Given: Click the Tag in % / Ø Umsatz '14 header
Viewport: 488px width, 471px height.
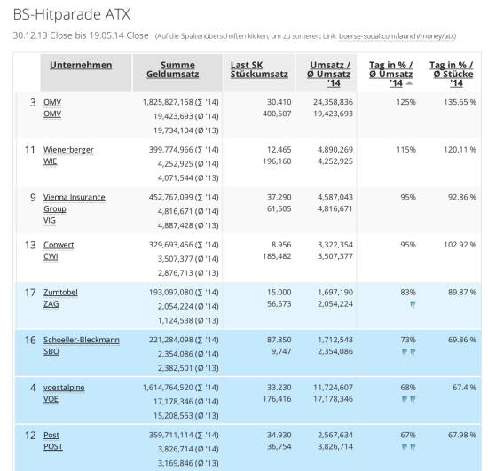Looking at the screenshot, I should point(391,74).
